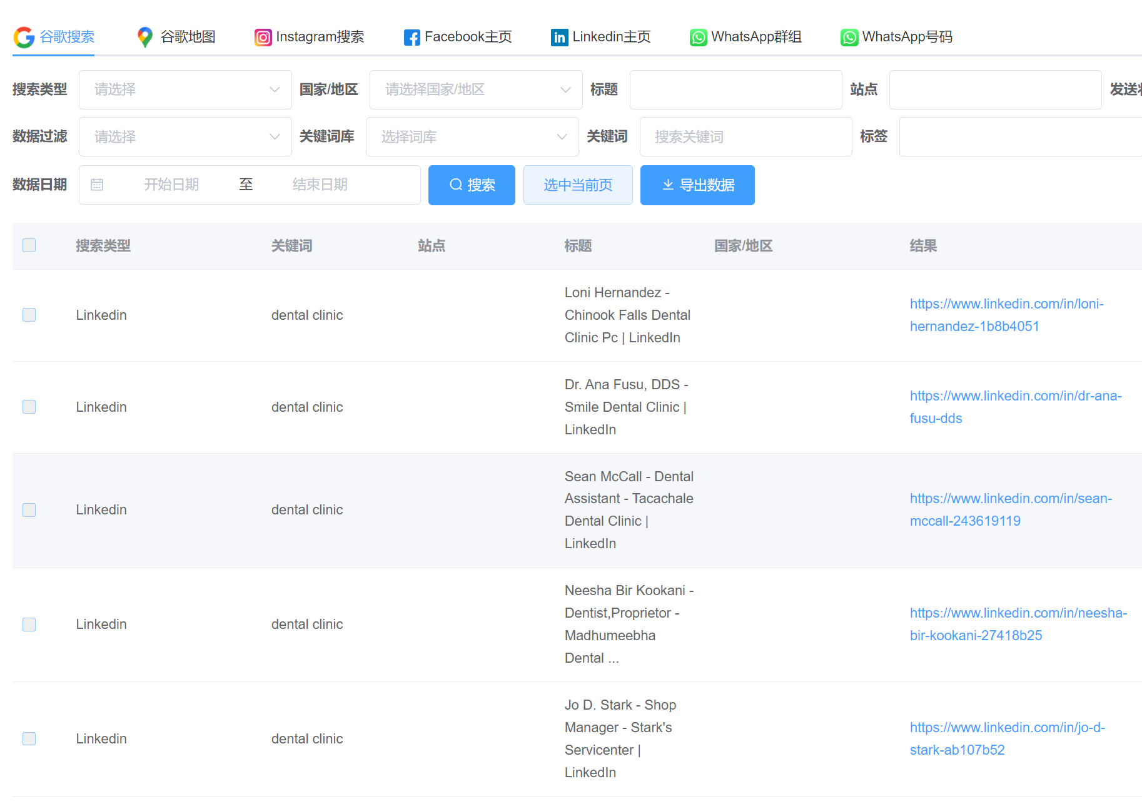The height and width of the screenshot is (806, 1142).
Task: Click the 国家/地区 column header
Action: [x=744, y=246]
